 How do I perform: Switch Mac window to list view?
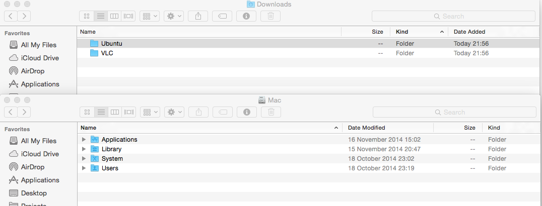pyautogui.click(x=101, y=112)
